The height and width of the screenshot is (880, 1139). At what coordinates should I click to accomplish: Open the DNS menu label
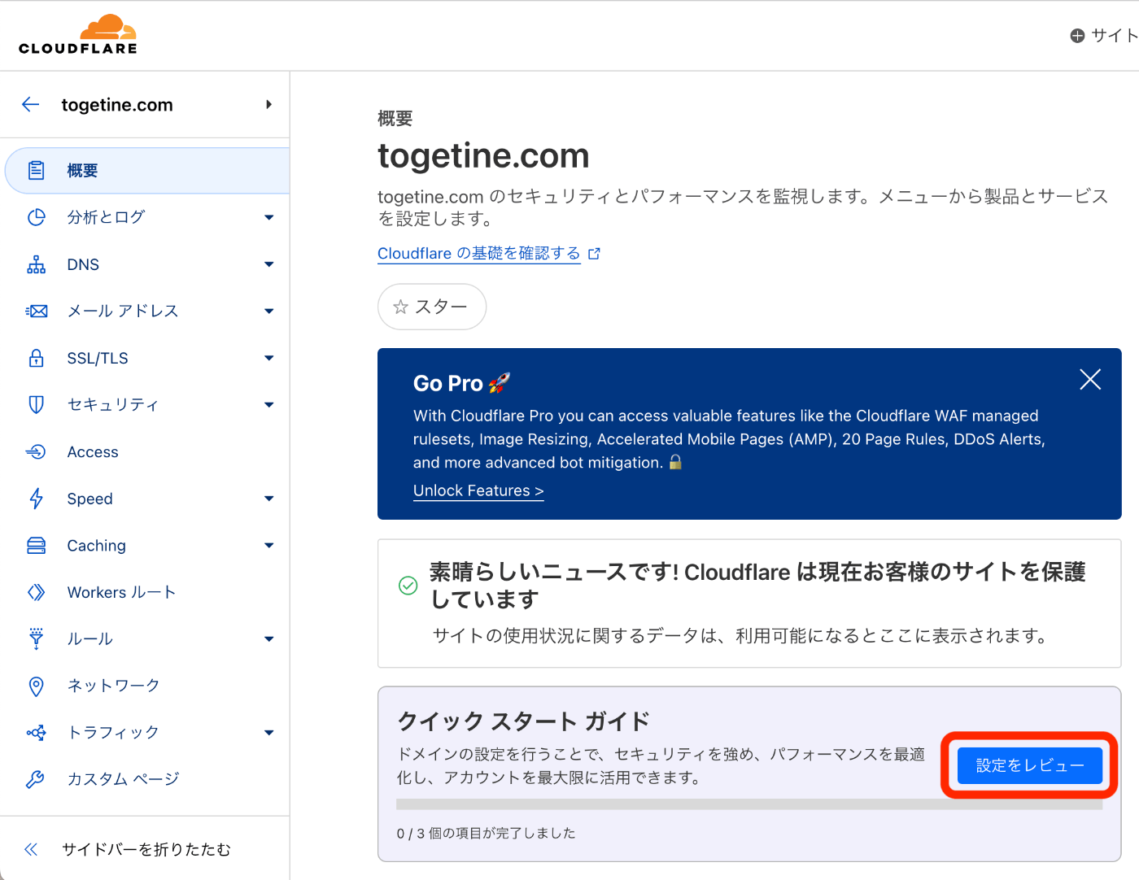point(83,264)
